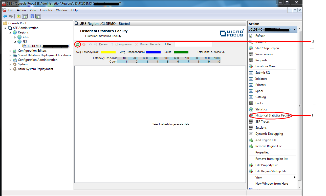Expand the CICS tree node
Image resolution: width=326 pixels, height=196 pixels.
click(15, 37)
